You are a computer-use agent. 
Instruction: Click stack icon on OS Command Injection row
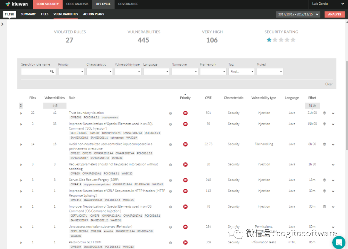(324, 207)
